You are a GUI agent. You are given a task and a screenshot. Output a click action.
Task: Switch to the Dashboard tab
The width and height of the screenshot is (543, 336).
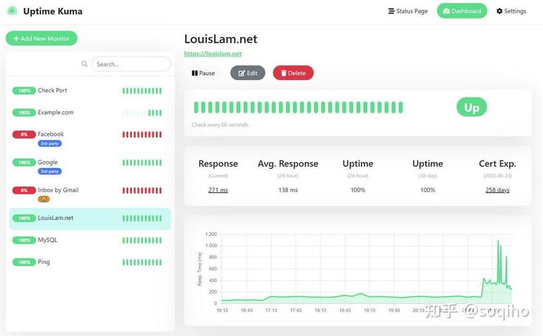click(462, 11)
